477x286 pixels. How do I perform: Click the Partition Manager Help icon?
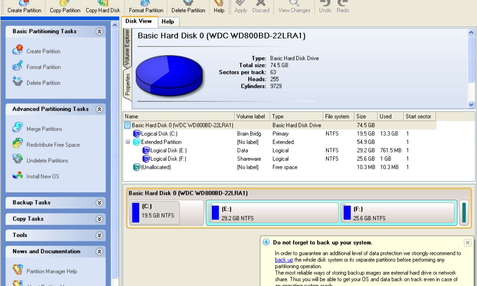pos(18,270)
